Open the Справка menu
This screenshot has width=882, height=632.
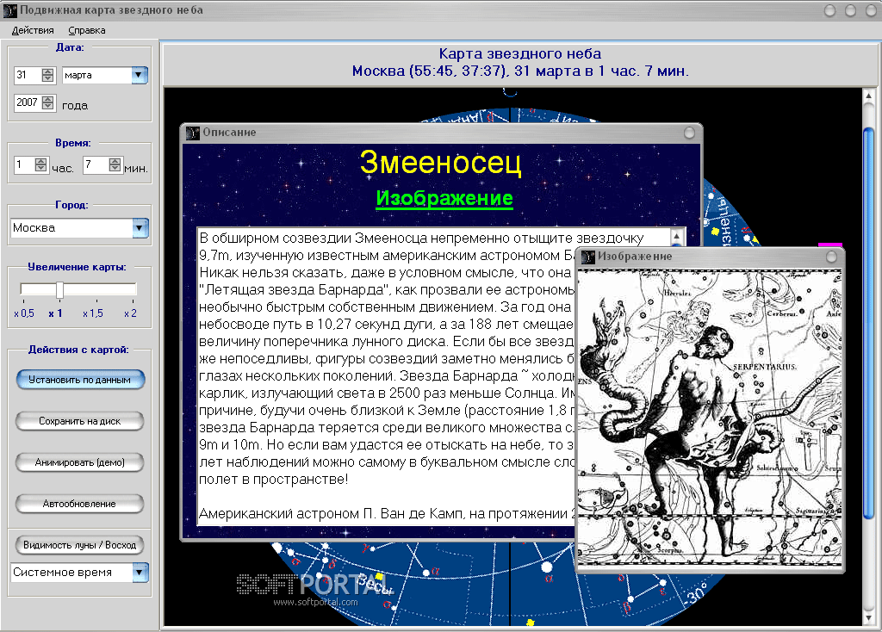point(87,30)
